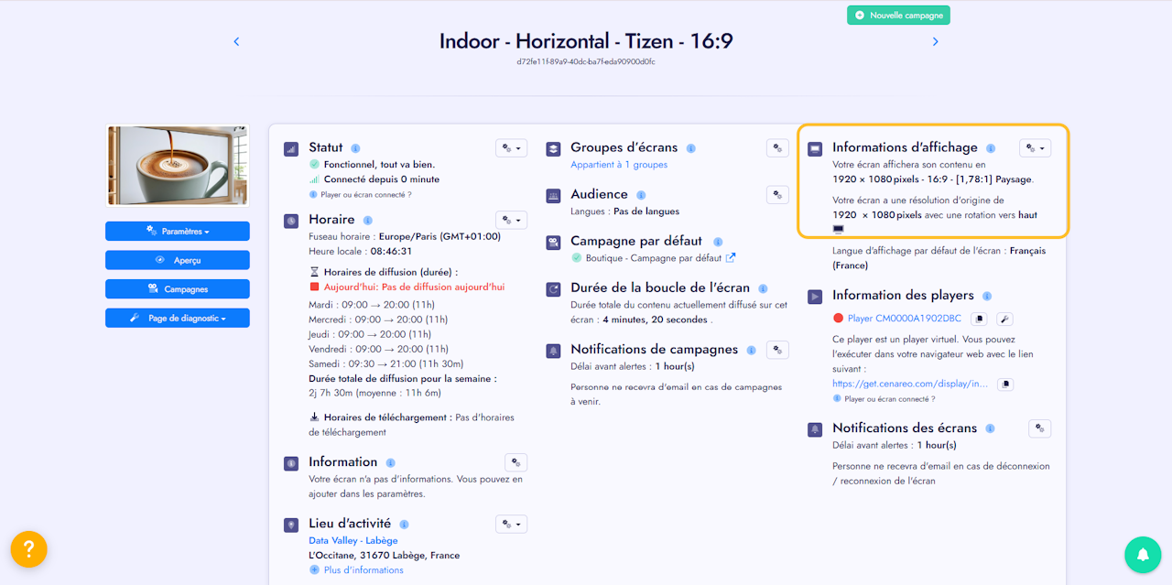
Task: Copy the virtual player display link
Action: [1004, 385]
